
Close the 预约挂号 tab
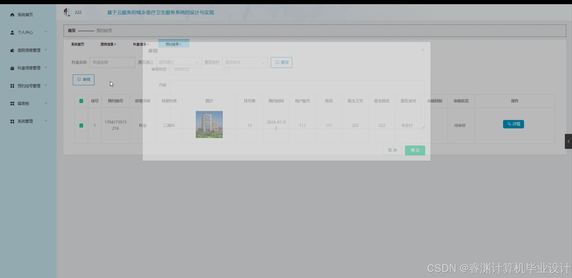(180, 44)
